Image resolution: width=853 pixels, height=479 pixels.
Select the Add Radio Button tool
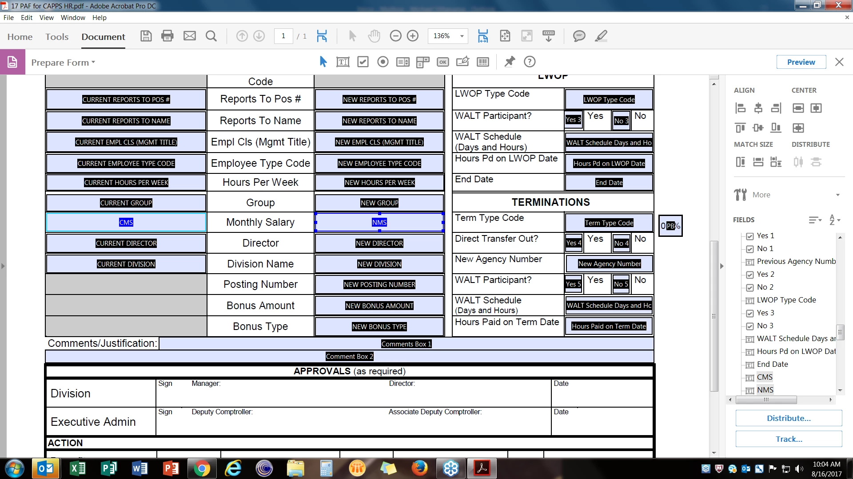pos(383,62)
